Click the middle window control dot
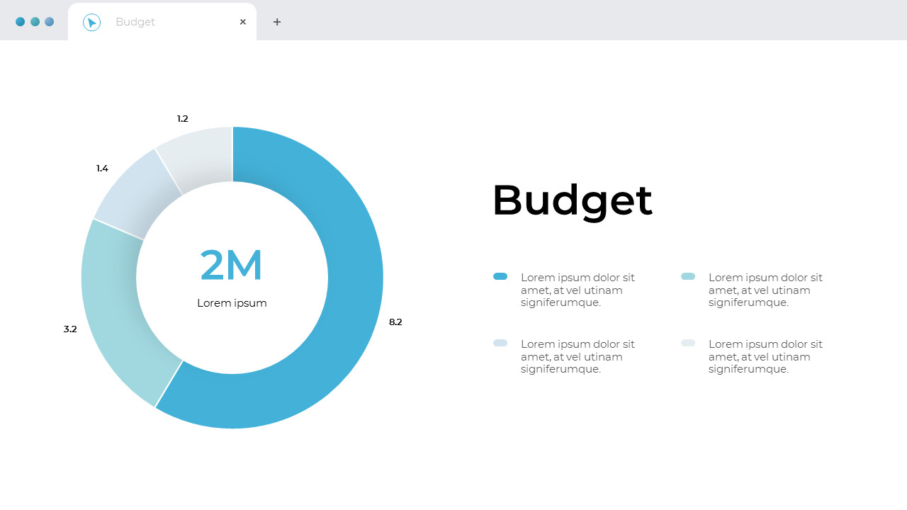The image size is (907, 510). (34, 21)
